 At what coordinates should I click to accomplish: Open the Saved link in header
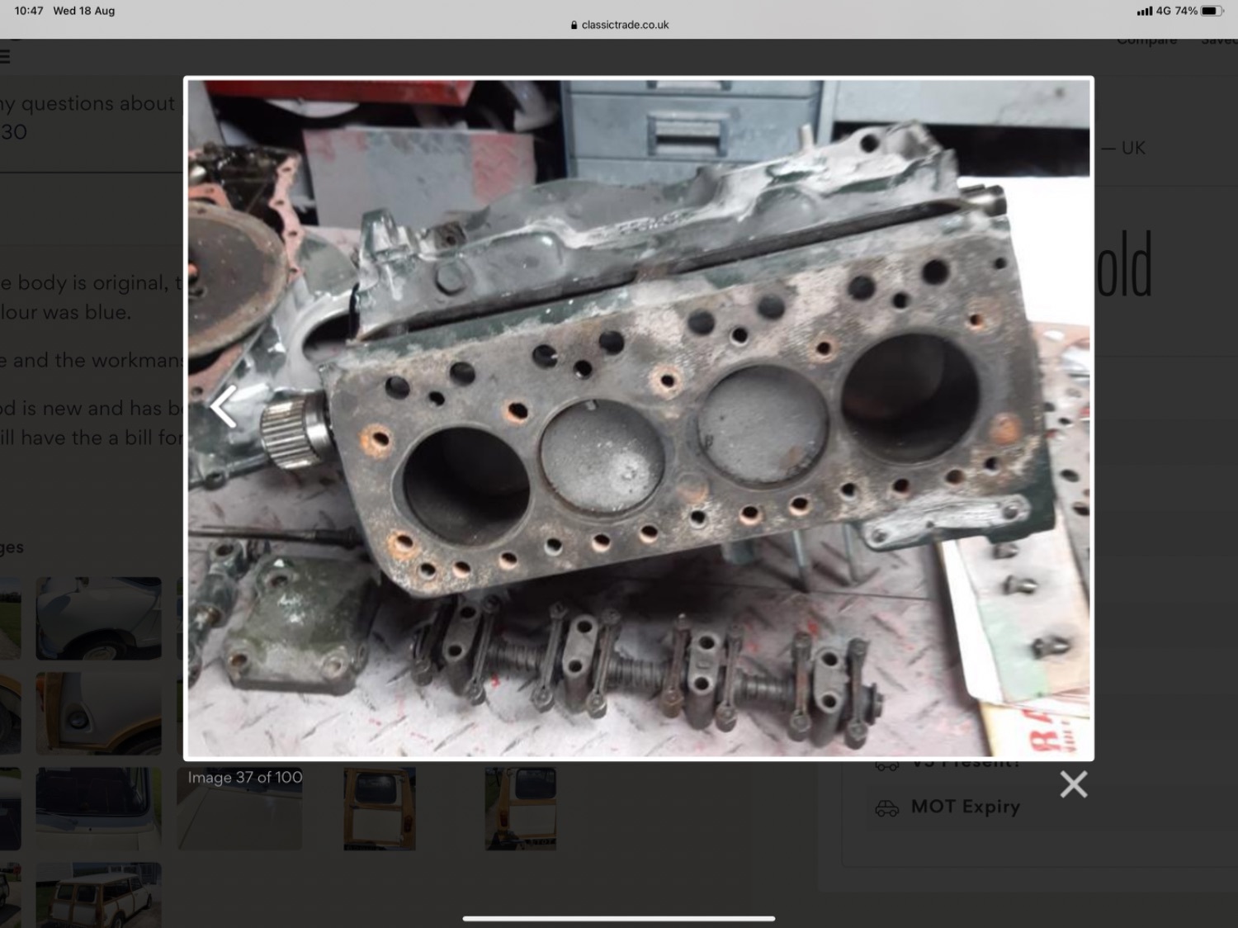pos(1218,40)
